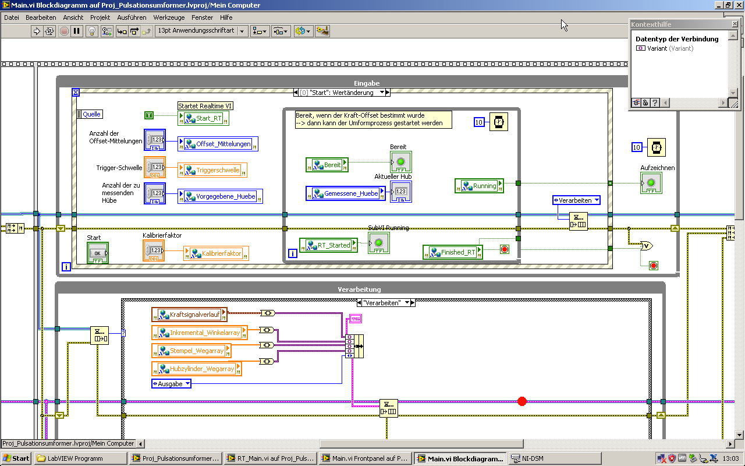Image resolution: width=745 pixels, height=466 pixels.
Task: Select the Start_RT shared variable node
Action: (x=203, y=118)
